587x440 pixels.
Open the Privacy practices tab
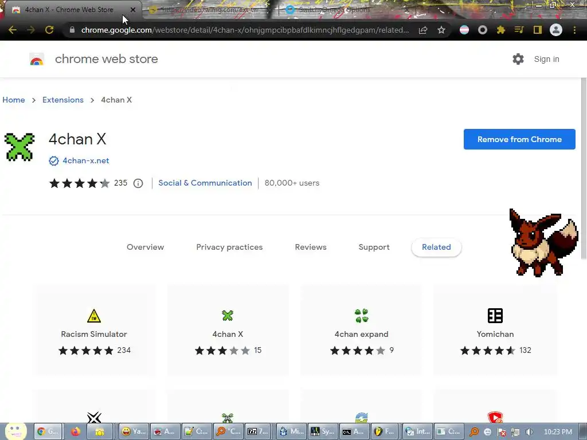point(229,247)
